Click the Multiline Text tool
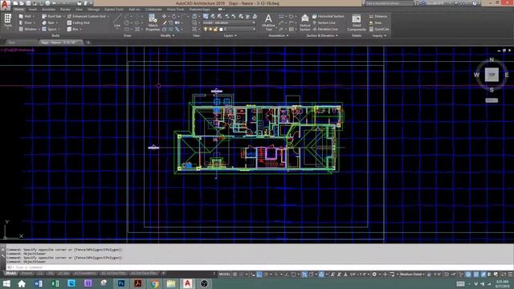 pyautogui.click(x=268, y=22)
